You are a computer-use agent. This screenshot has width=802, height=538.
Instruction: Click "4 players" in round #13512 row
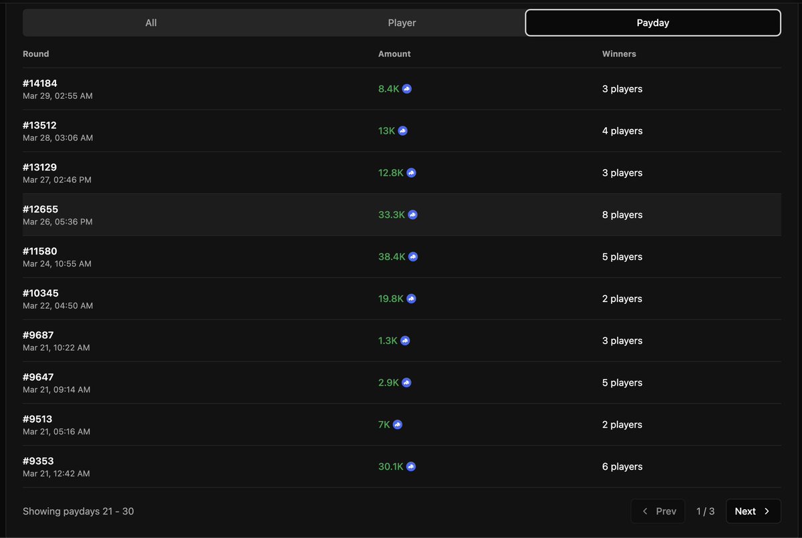[x=622, y=131]
